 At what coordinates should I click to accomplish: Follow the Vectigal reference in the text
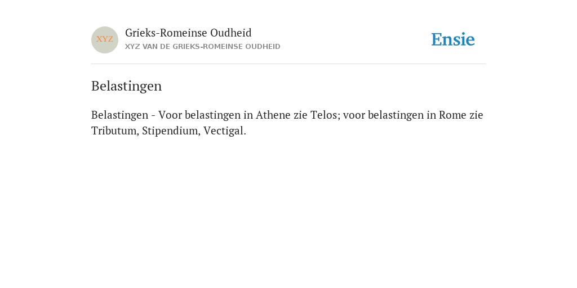point(223,130)
